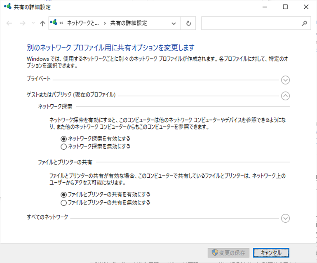The width and height of the screenshot is (317, 263).
Task: Expand the すべてのネットワーク section
Action: pyautogui.click(x=285, y=218)
